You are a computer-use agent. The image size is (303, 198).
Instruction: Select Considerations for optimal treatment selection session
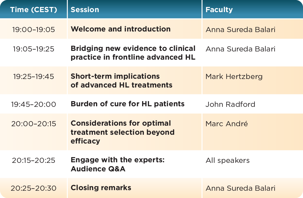pos(122,132)
